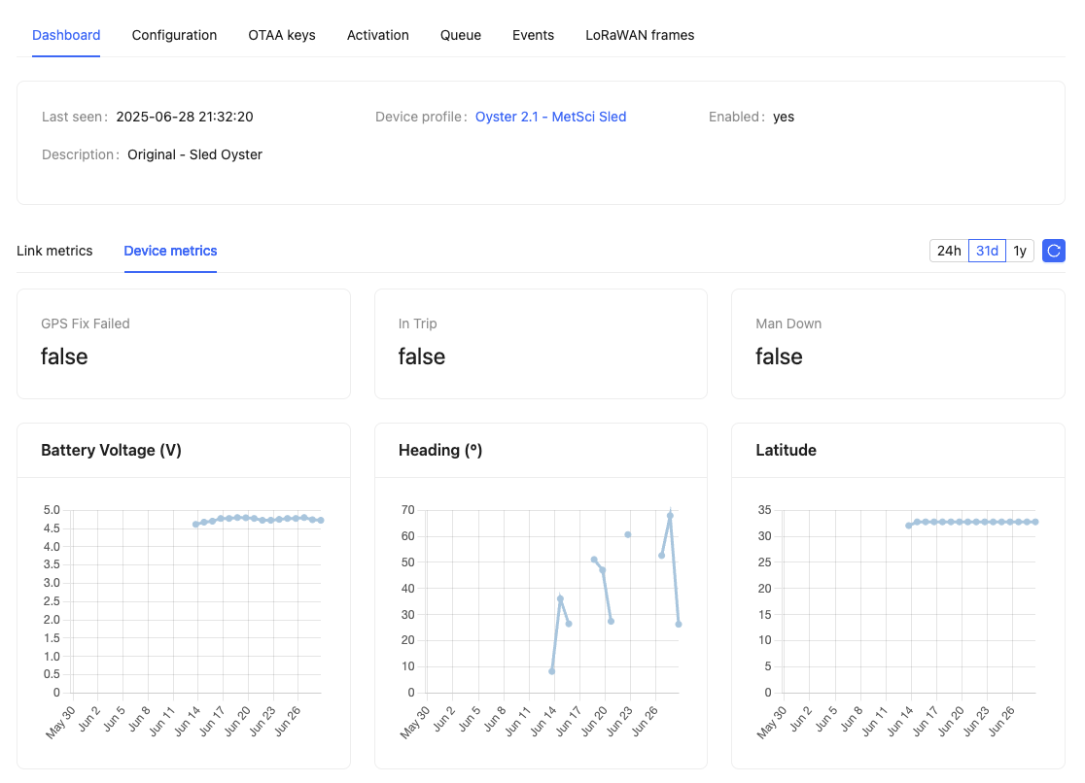This screenshot has width=1085, height=783.
Task: Click the In Trip false value
Action: (x=421, y=357)
